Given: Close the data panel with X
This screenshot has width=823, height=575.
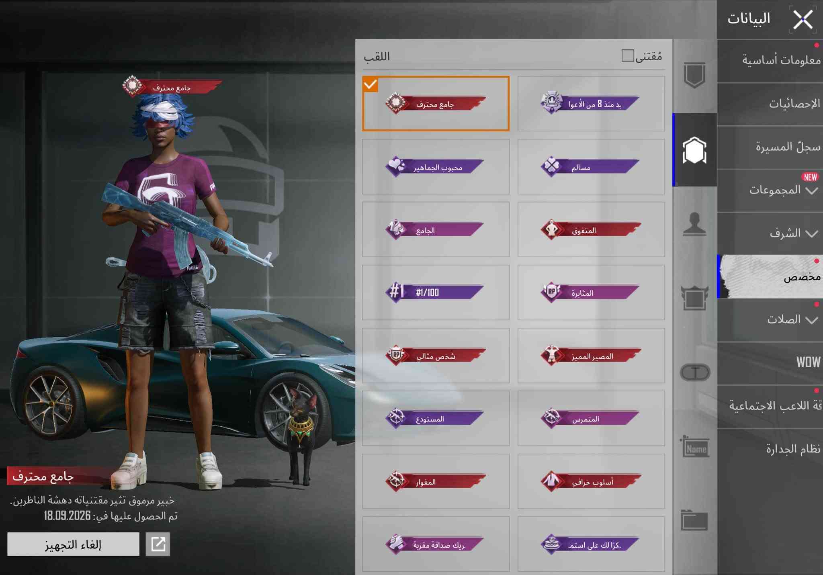Looking at the screenshot, I should [803, 19].
